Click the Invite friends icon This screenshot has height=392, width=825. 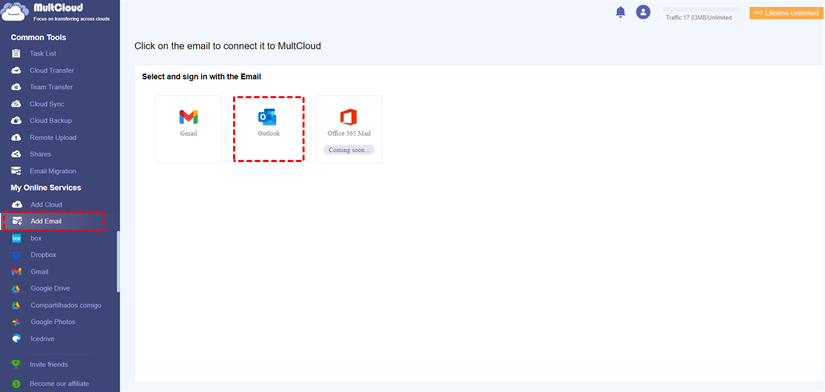tap(16, 365)
